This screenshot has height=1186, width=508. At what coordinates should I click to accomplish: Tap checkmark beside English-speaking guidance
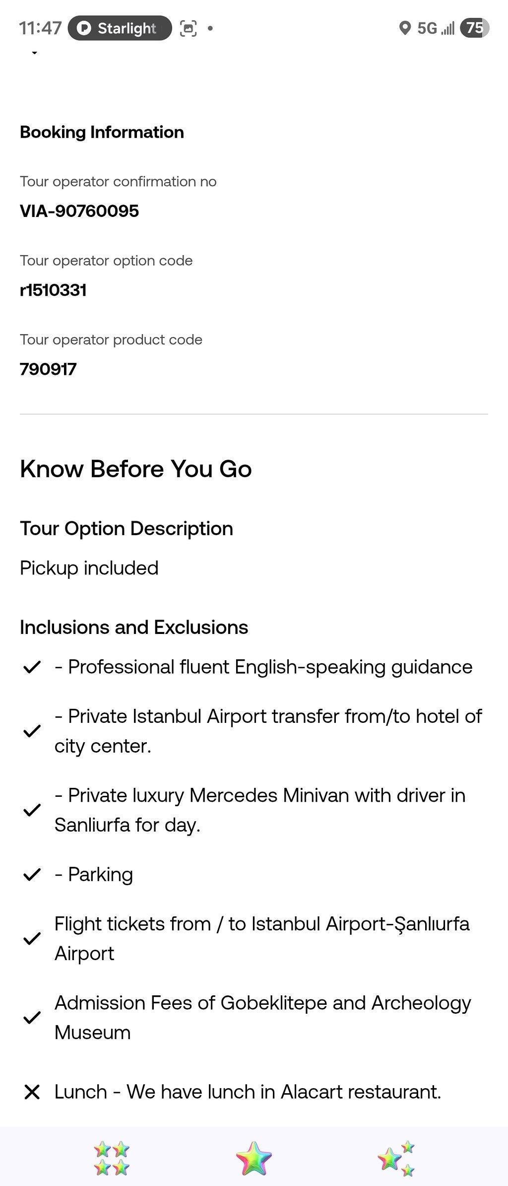(x=32, y=667)
